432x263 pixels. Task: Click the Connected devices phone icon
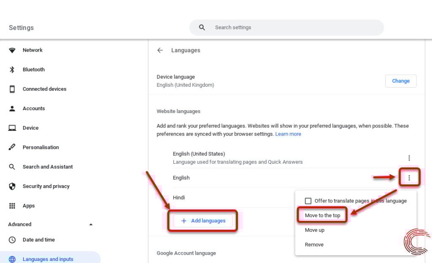[x=12, y=89]
